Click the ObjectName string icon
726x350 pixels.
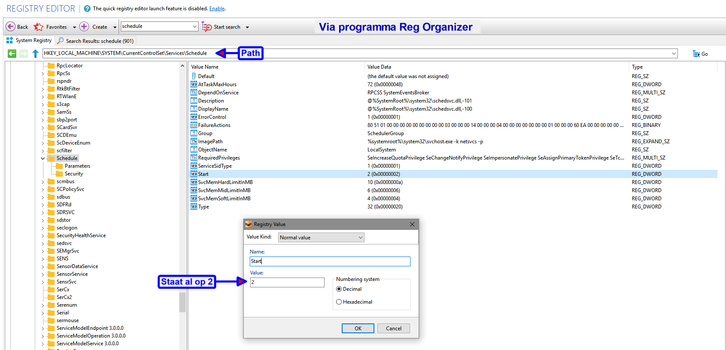click(x=194, y=150)
